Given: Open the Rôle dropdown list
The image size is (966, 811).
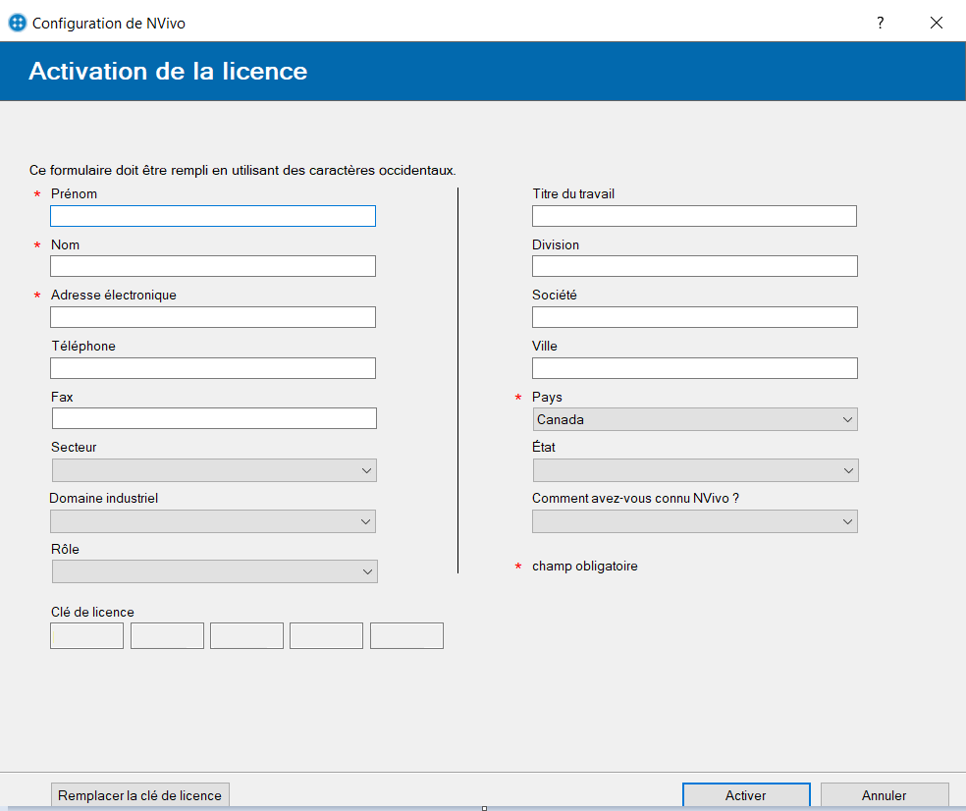Looking at the screenshot, I should [214, 571].
